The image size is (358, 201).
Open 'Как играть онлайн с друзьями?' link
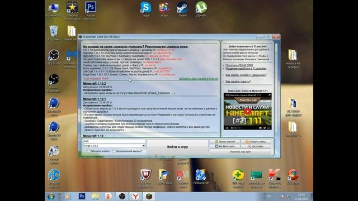(246, 75)
